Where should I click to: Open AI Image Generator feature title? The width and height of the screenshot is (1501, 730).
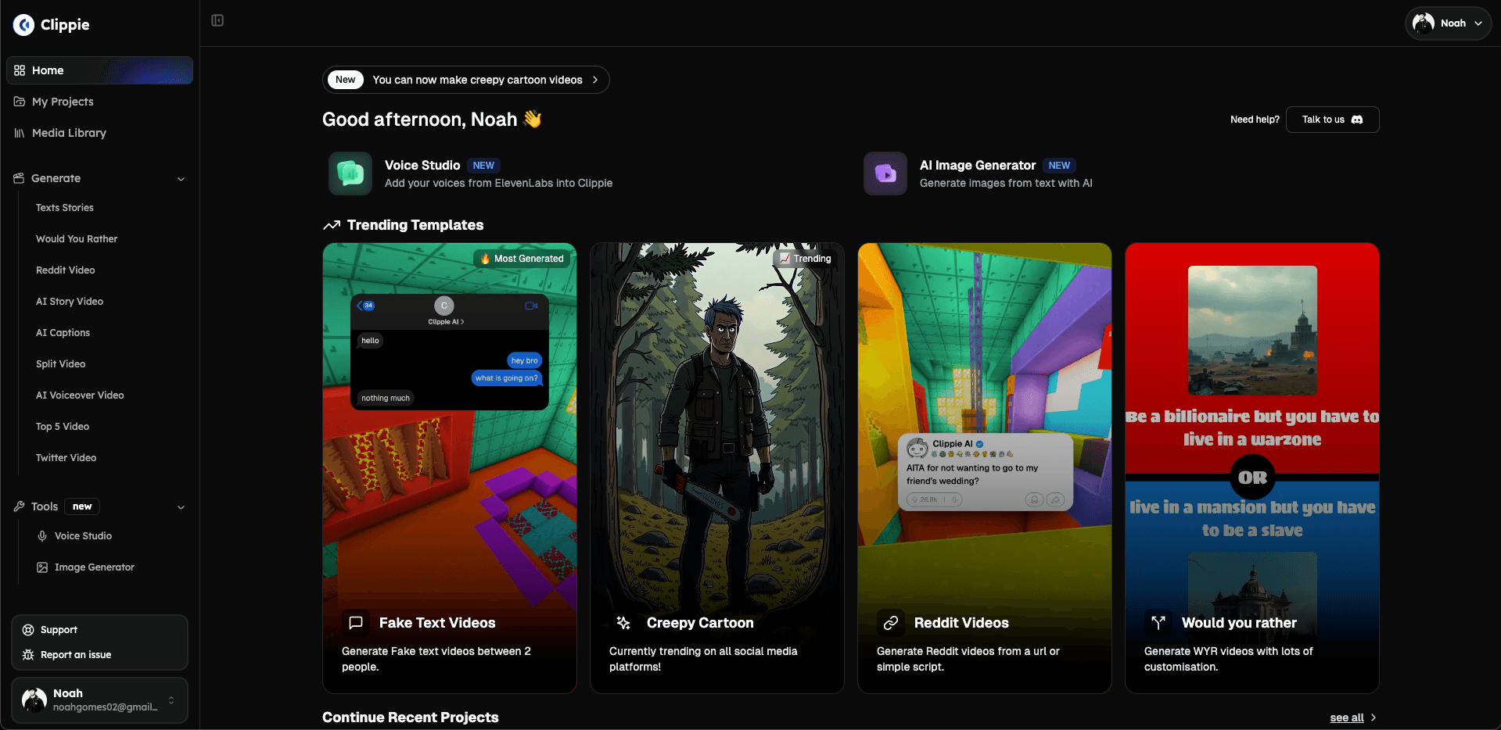tap(978, 166)
